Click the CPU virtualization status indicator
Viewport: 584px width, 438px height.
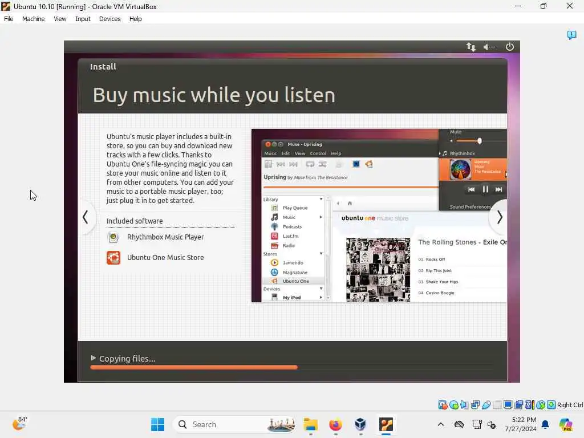(530, 405)
